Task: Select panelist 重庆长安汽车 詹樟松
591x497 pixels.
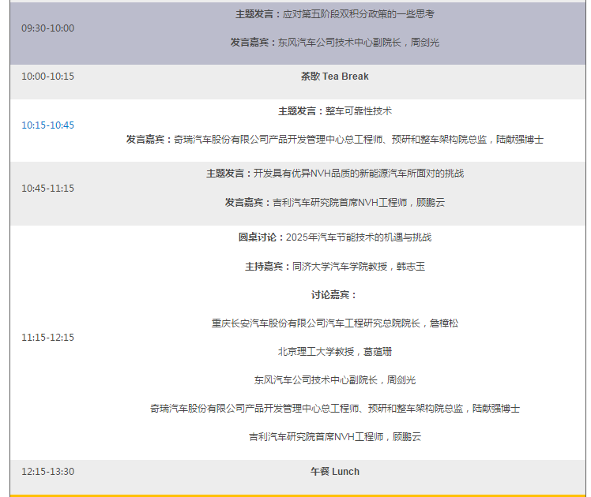Action: point(334,323)
